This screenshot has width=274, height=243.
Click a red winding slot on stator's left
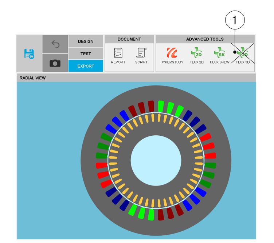pyautogui.click(x=102, y=166)
